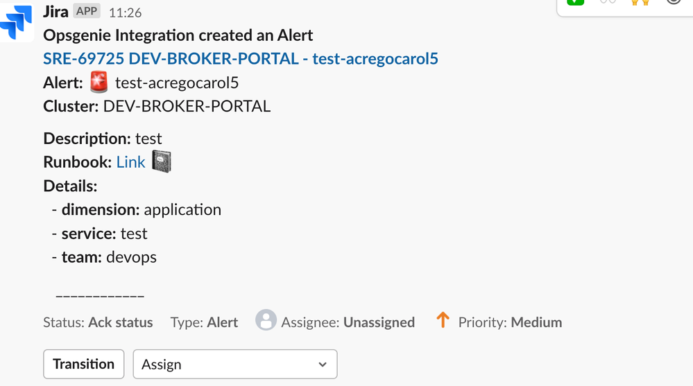This screenshot has height=386, width=693.
Task: Click 'Status: Ack status' field
Action: point(98,322)
